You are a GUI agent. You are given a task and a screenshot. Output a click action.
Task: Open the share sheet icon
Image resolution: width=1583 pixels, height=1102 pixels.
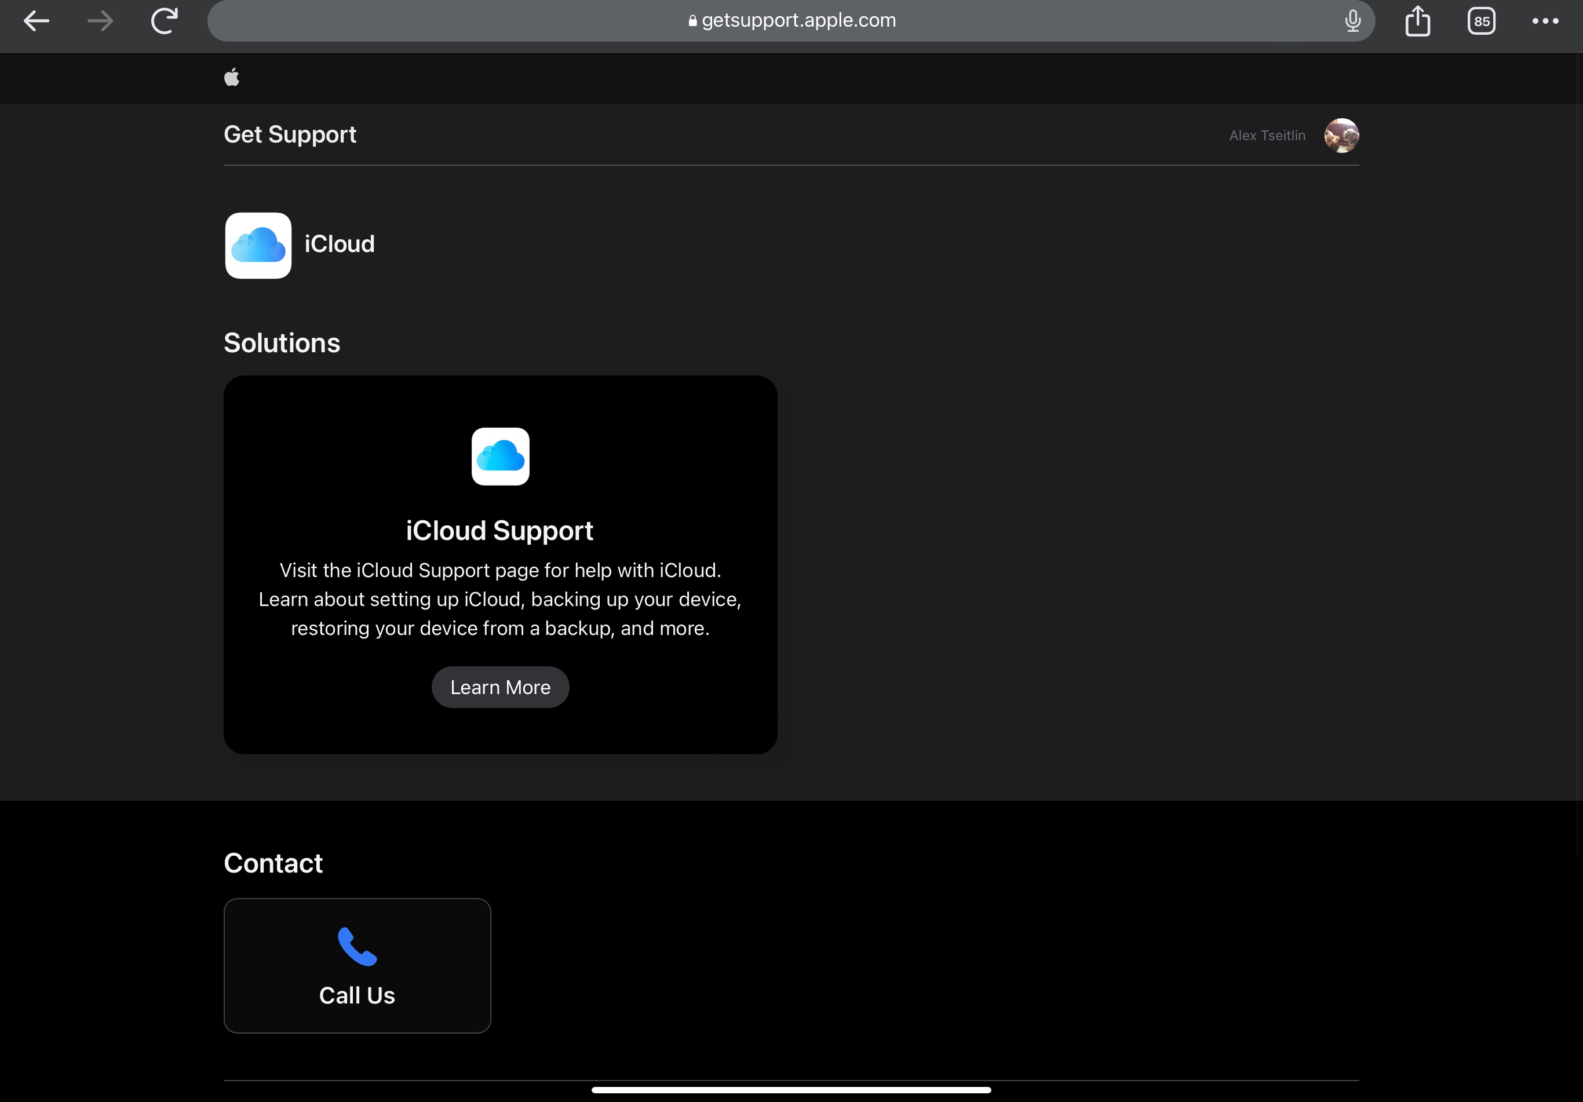(x=1417, y=21)
